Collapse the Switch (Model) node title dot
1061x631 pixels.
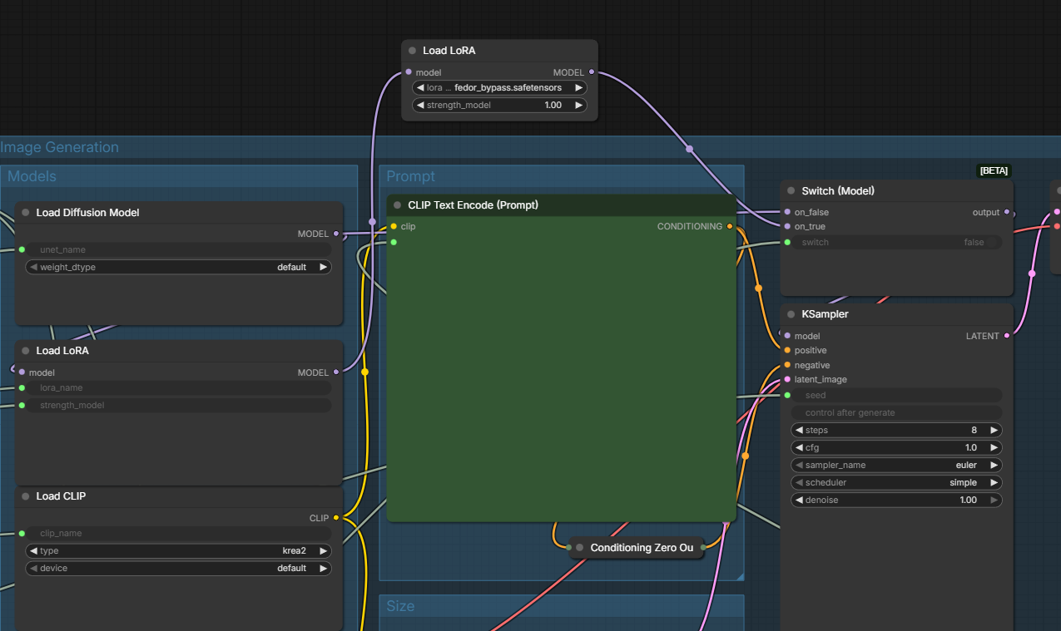(791, 191)
